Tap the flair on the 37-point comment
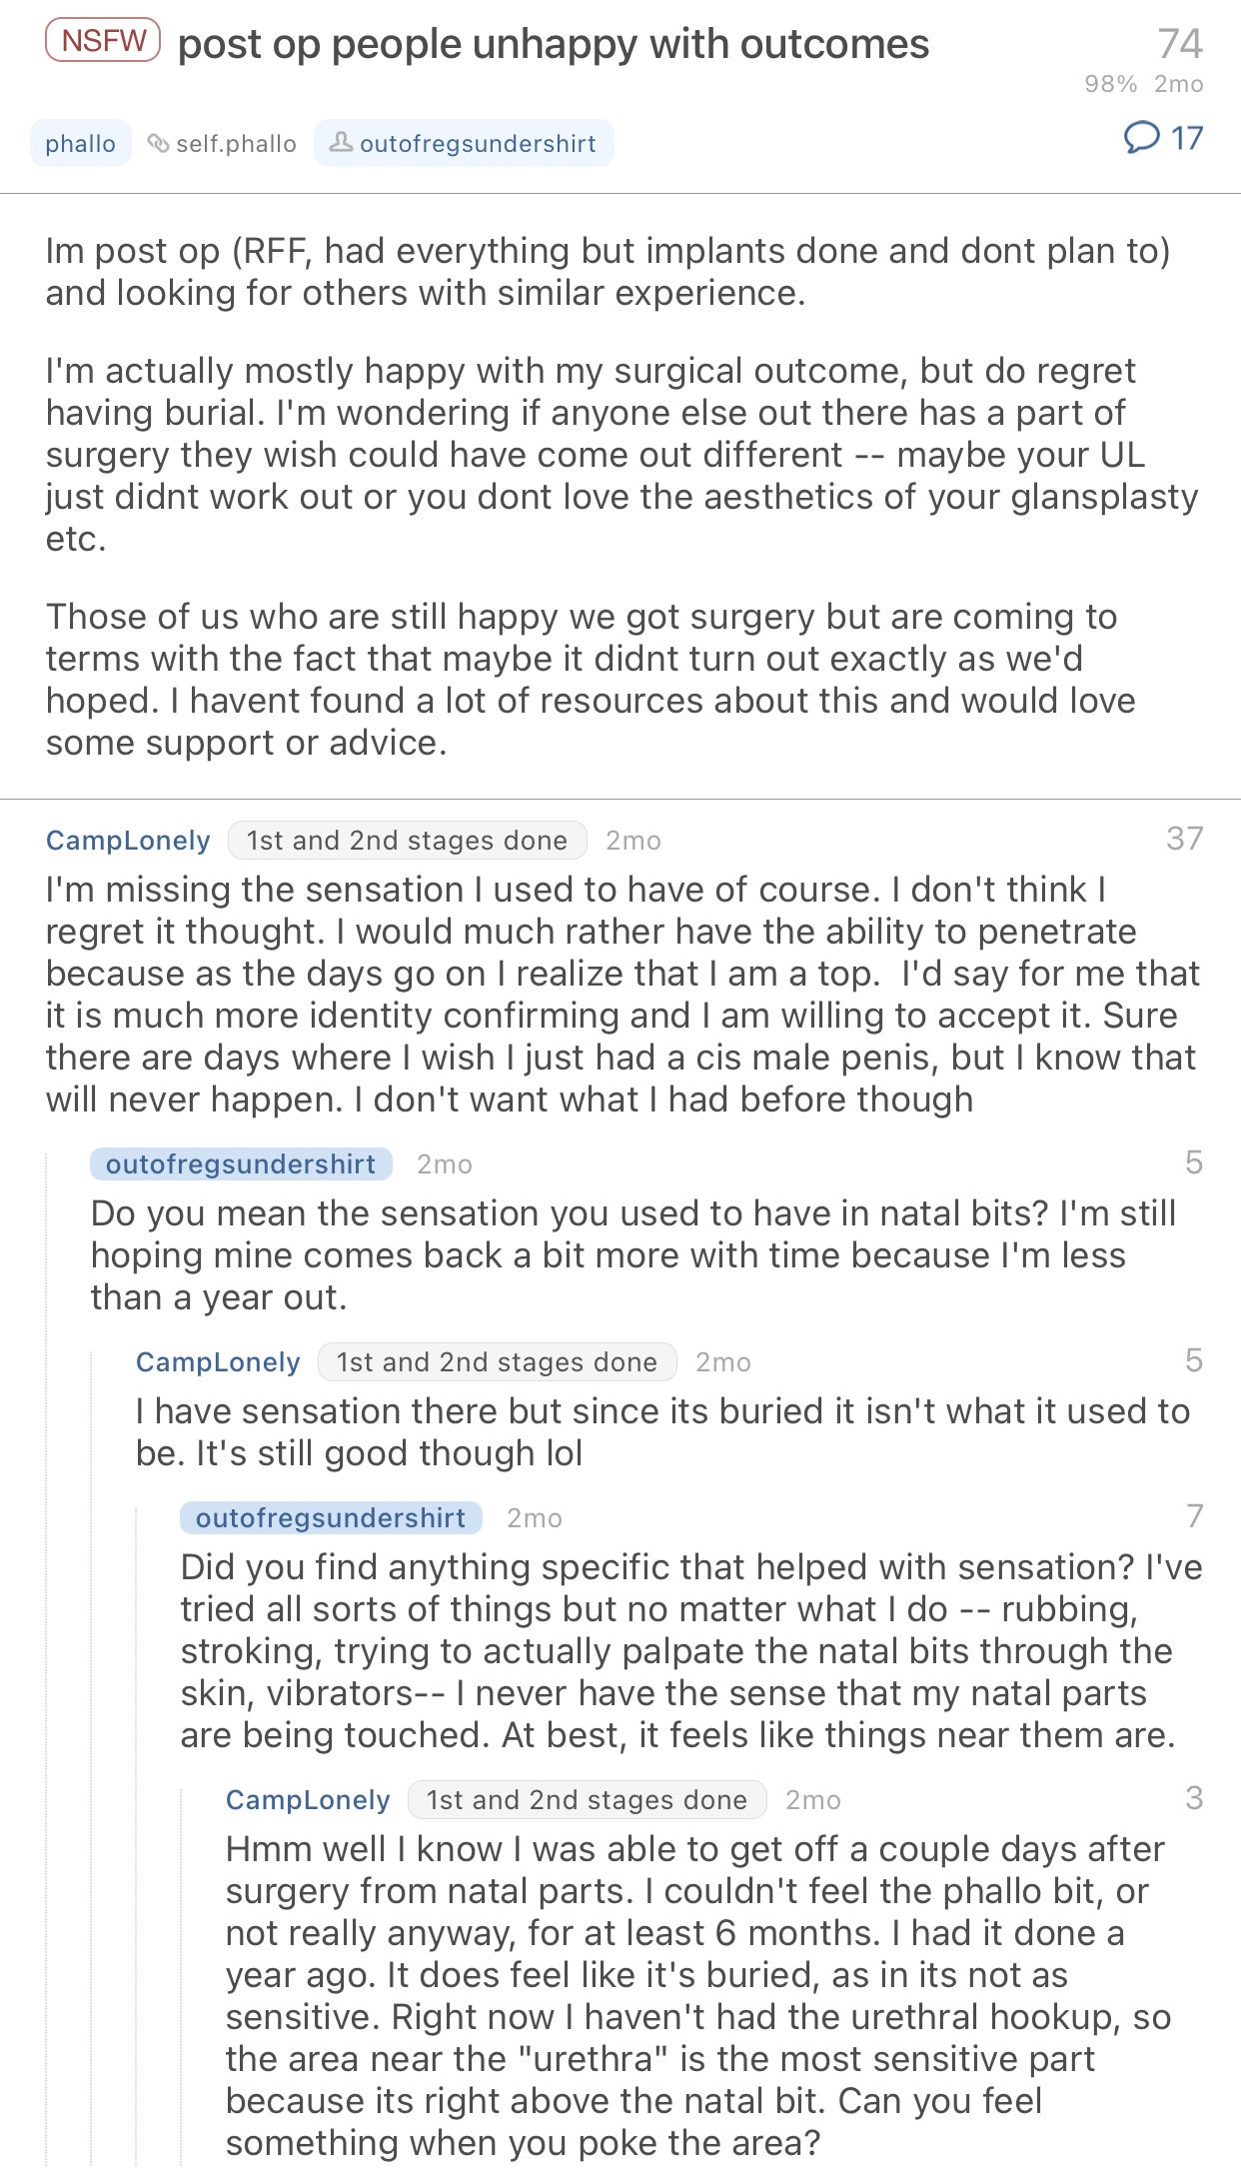This screenshot has height=2177, width=1241. [407, 841]
